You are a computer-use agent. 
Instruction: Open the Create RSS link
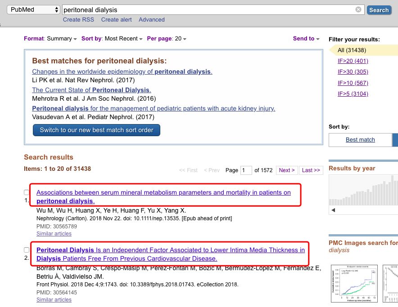click(78, 19)
